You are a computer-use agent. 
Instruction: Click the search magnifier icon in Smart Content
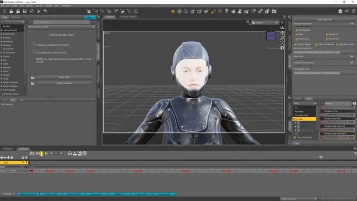(x=30, y=22)
